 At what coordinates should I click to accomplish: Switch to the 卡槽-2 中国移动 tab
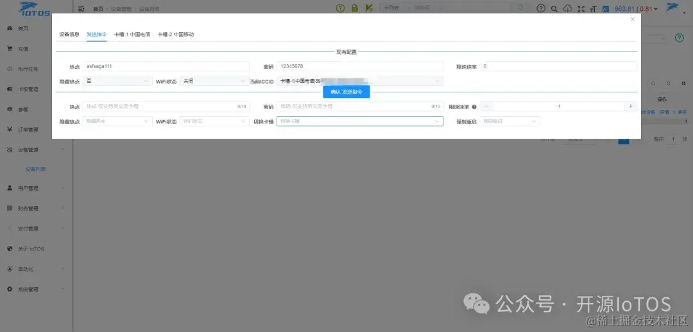tap(176, 34)
